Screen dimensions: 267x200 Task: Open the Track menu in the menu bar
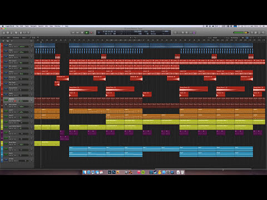(27, 26)
